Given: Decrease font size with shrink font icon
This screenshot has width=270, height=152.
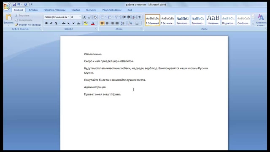Looking at the screenshot, I should (x=89, y=17).
